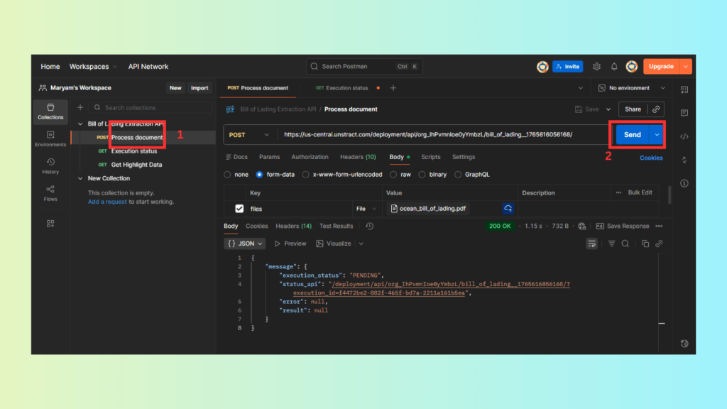Click the notifications bell icon
The width and height of the screenshot is (727, 409).
pos(614,67)
